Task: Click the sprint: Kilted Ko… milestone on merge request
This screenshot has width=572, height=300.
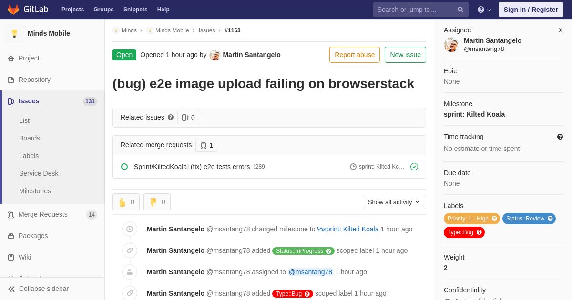Action: tap(377, 167)
